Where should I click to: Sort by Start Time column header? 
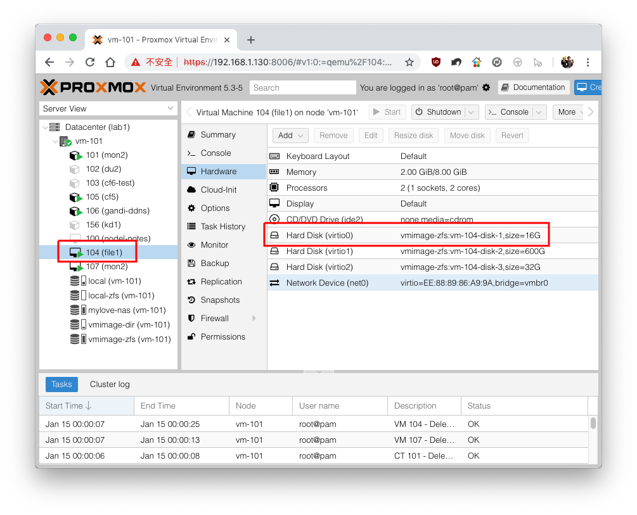pos(87,406)
